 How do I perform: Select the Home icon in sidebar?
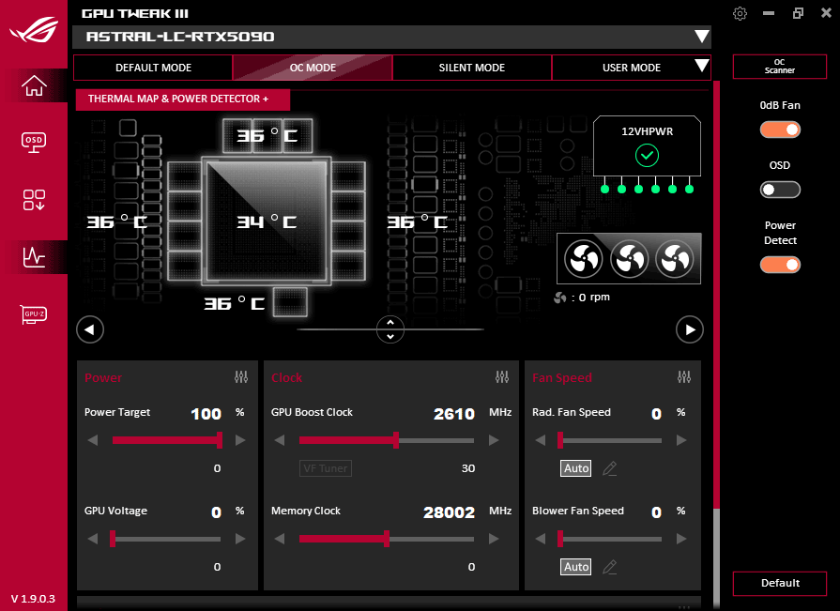33,85
